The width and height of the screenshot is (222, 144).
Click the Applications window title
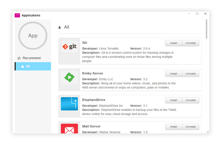pyautogui.click(x=31, y=15)
